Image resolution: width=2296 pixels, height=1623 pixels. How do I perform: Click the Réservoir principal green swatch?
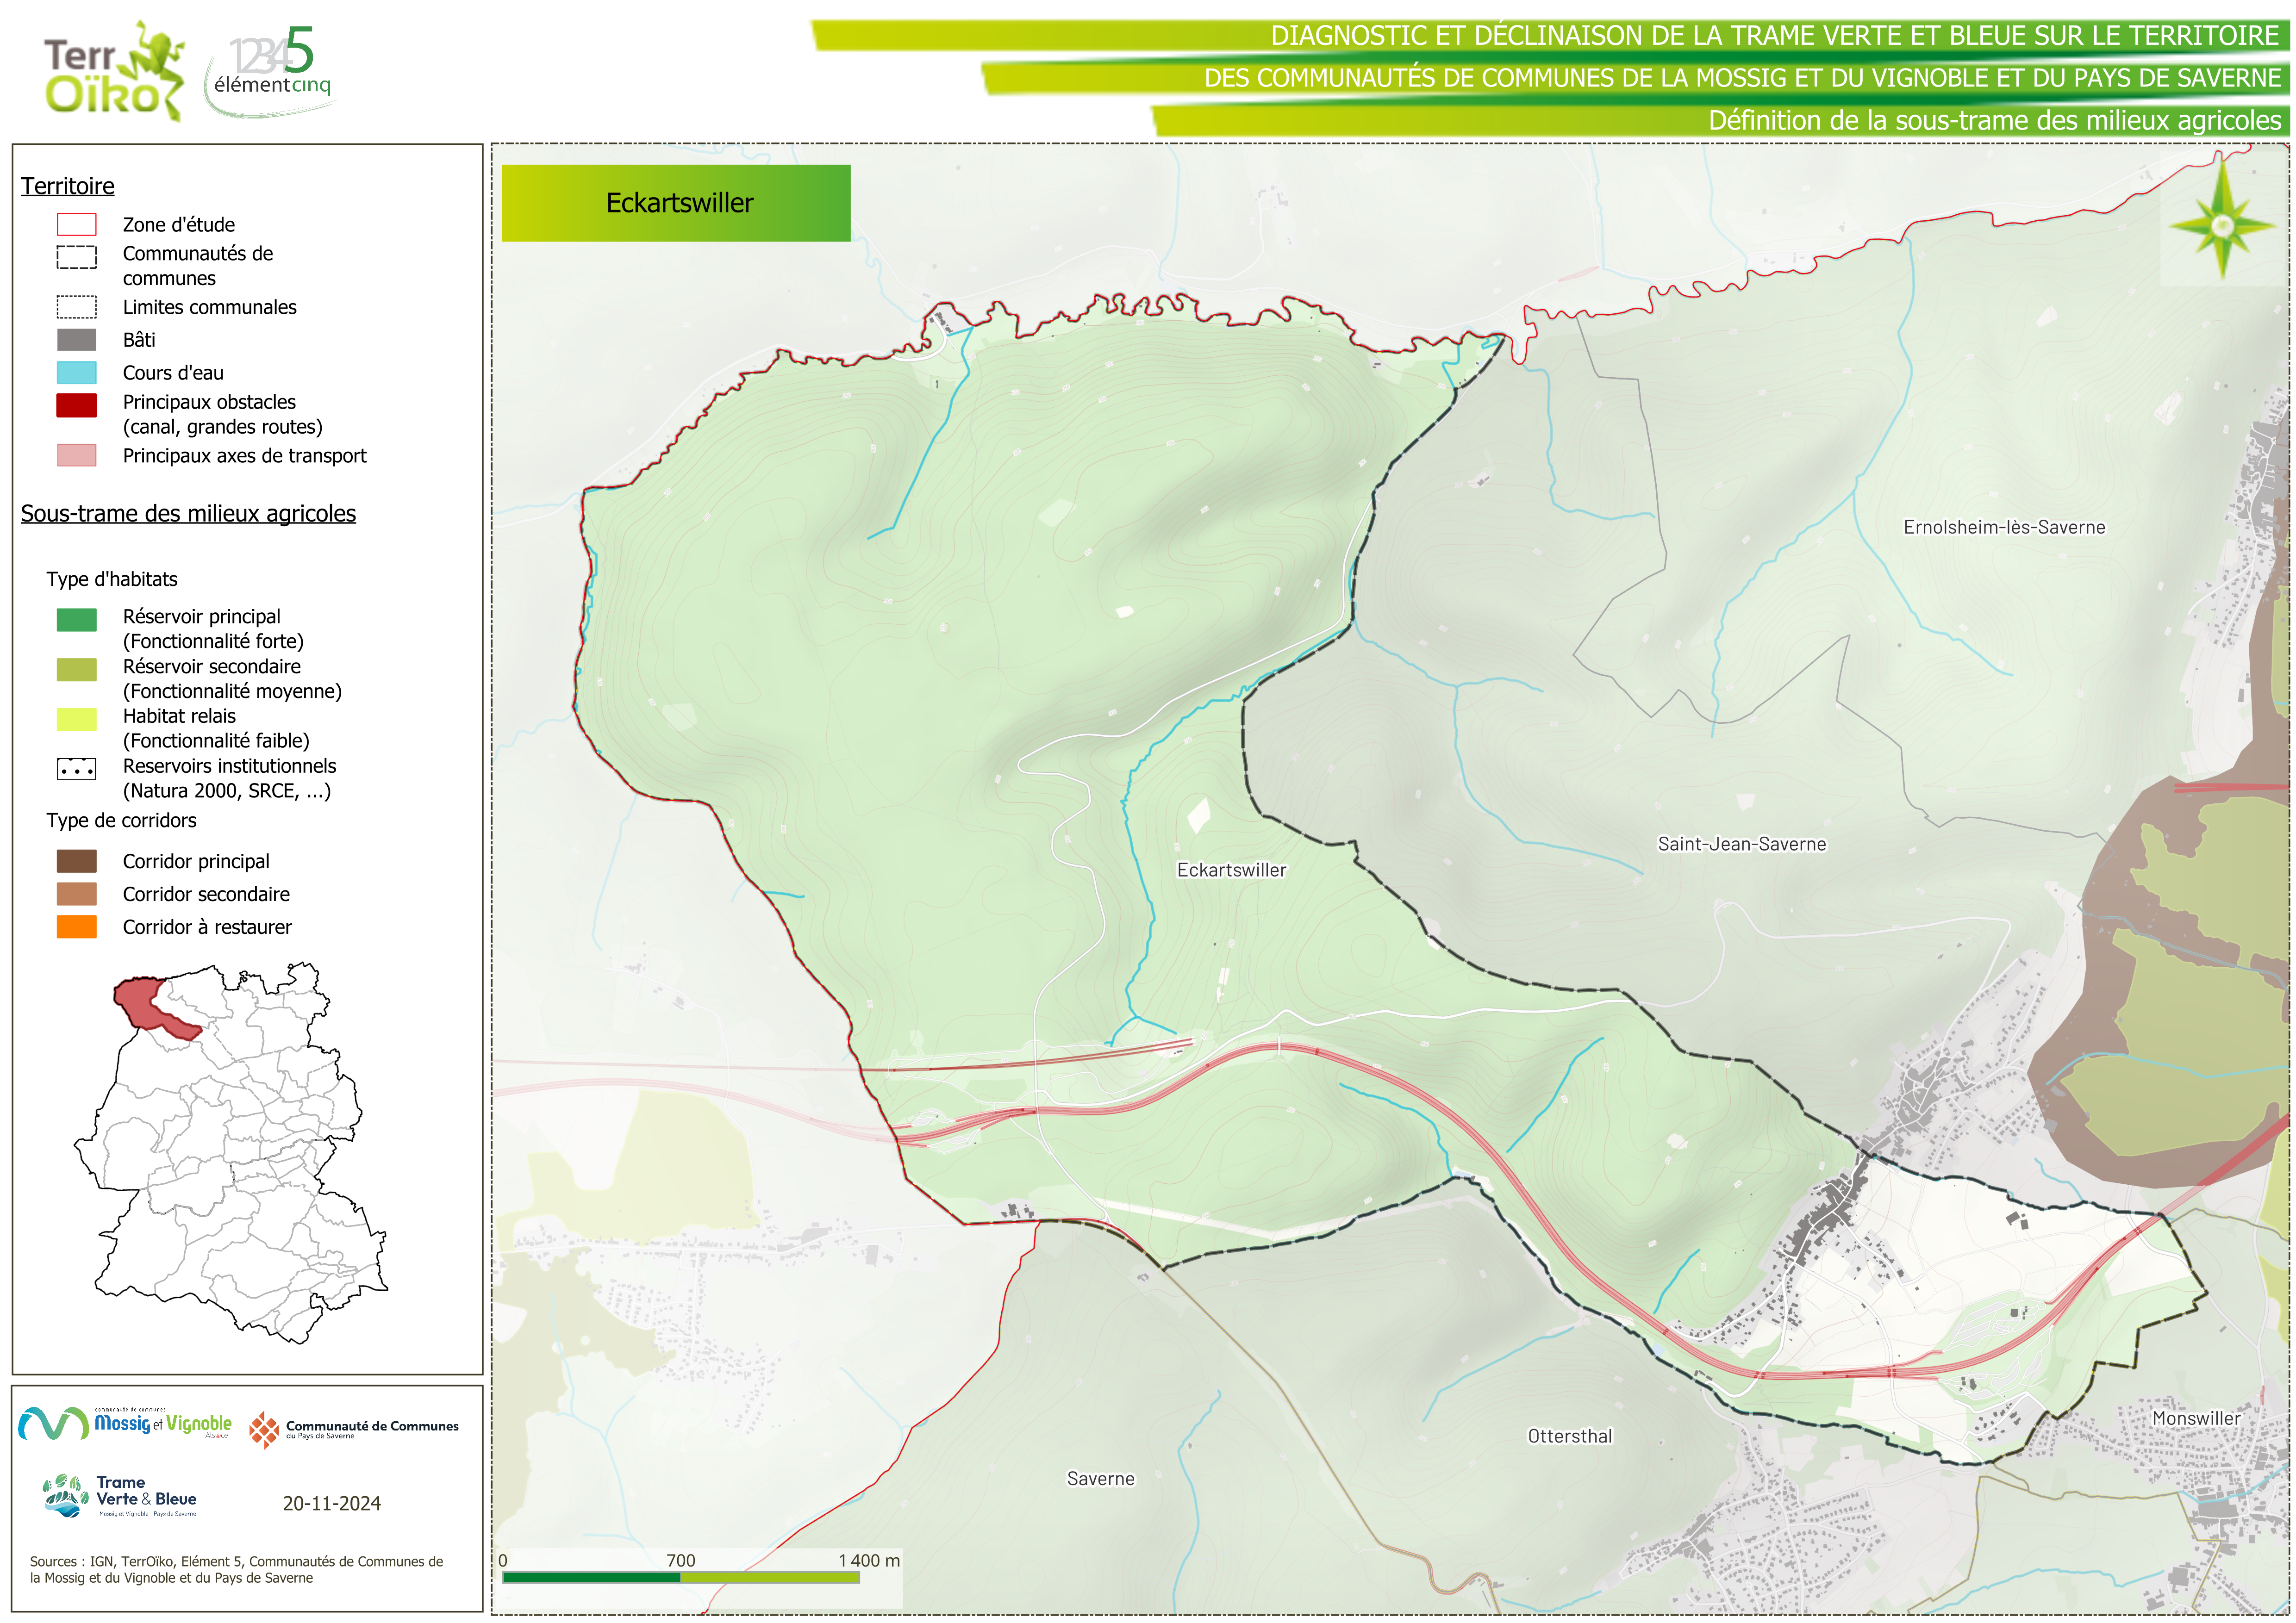tap(76, 620)
